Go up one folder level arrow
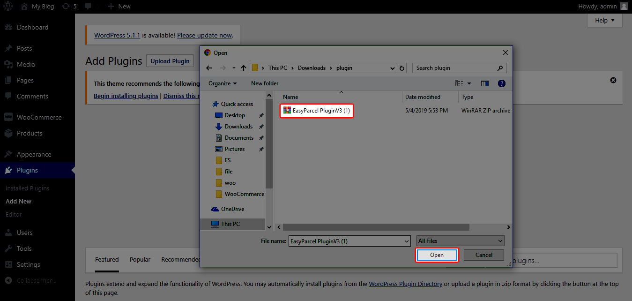Viewport: 632px width, 301px height. 243,68
